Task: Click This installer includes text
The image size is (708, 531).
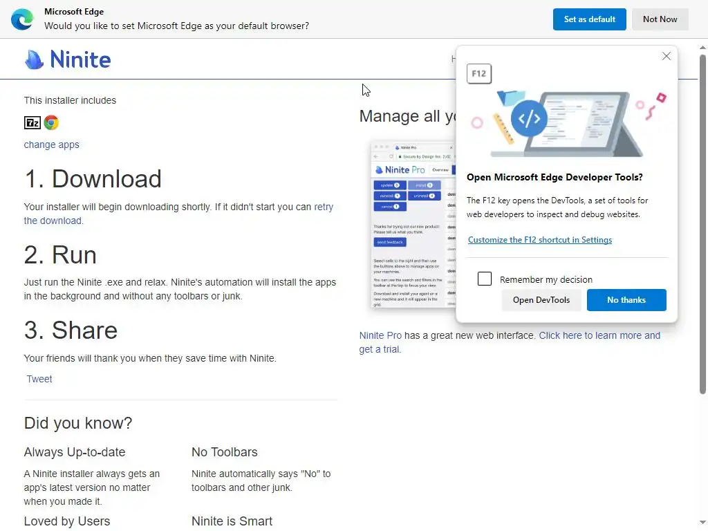Action: (x=70, y=101)
